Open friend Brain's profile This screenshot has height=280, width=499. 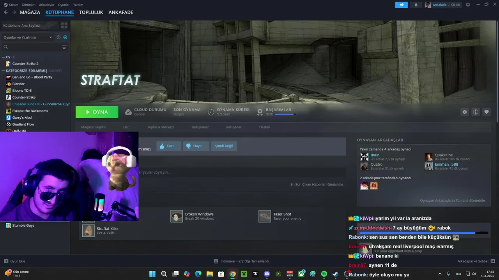375,155
